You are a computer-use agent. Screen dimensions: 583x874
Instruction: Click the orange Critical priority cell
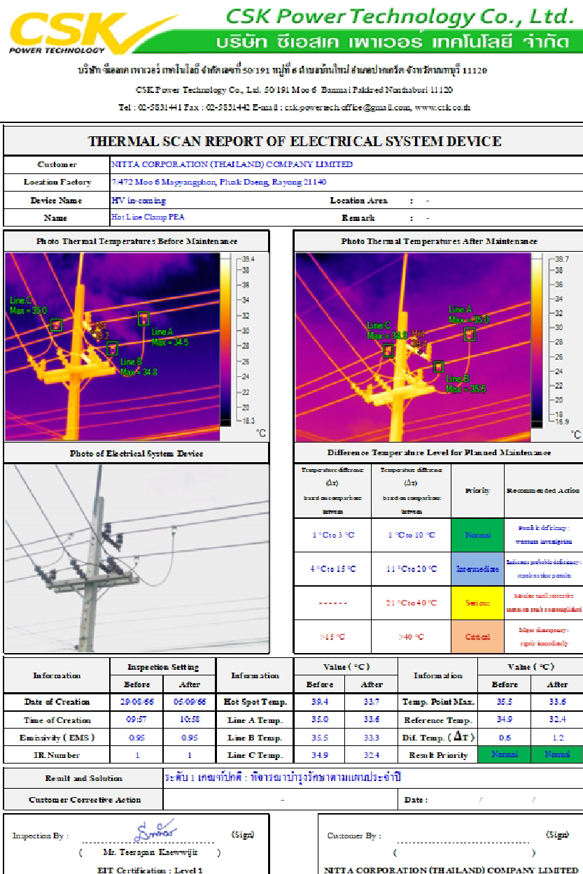coord(477,637)
